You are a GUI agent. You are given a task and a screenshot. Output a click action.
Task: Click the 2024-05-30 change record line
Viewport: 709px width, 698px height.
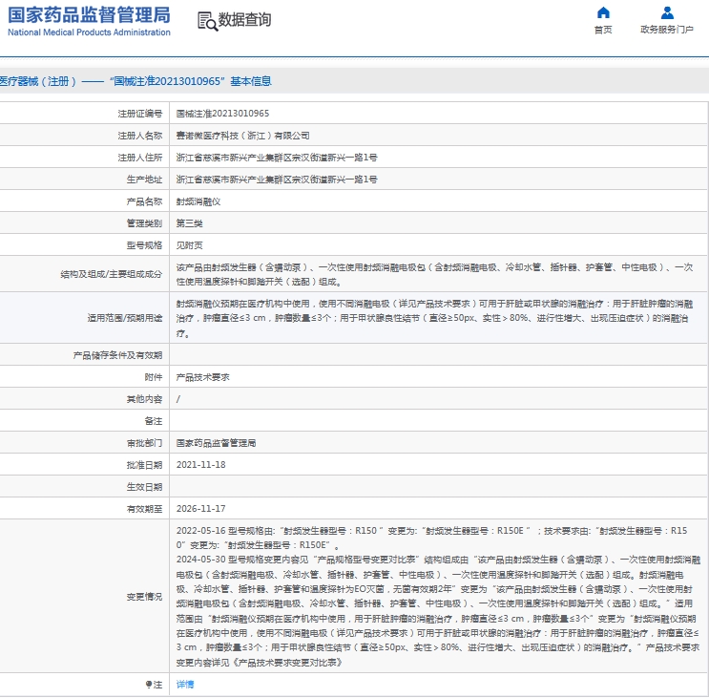[x=438, y=611]
